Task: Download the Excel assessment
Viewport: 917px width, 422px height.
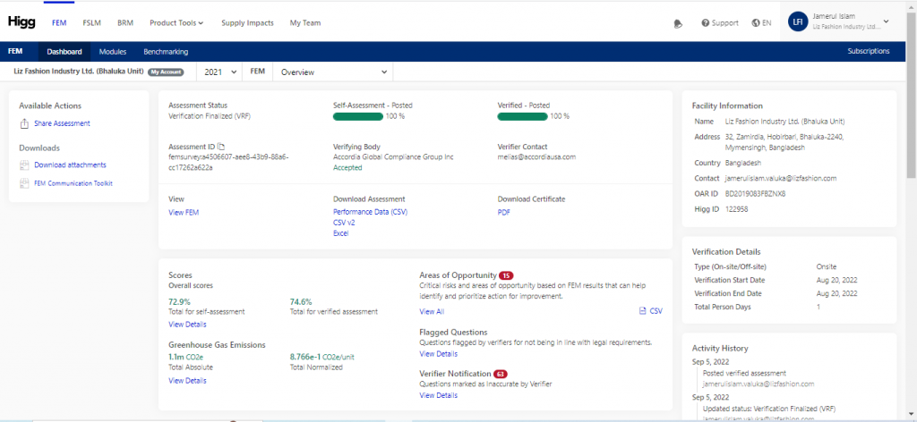Action: 340,233
